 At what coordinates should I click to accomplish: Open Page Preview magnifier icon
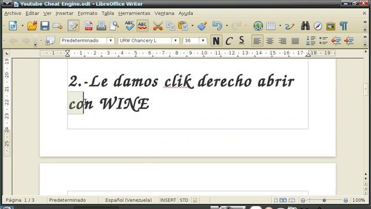point(114,26)
